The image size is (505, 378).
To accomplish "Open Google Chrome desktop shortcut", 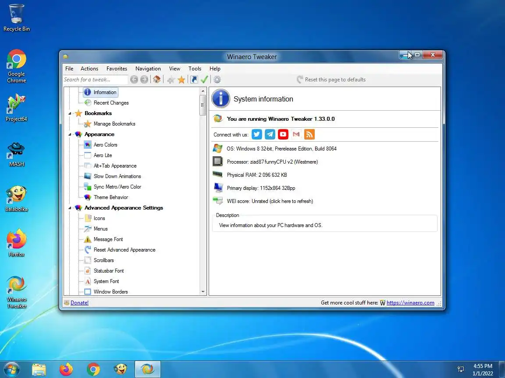I will (16, 66).
